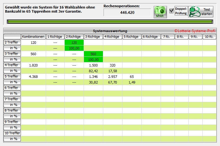Click the green 560 cell under 3 Richtige
This screenshot has height=146, width=220.
(x=93, y=54)
